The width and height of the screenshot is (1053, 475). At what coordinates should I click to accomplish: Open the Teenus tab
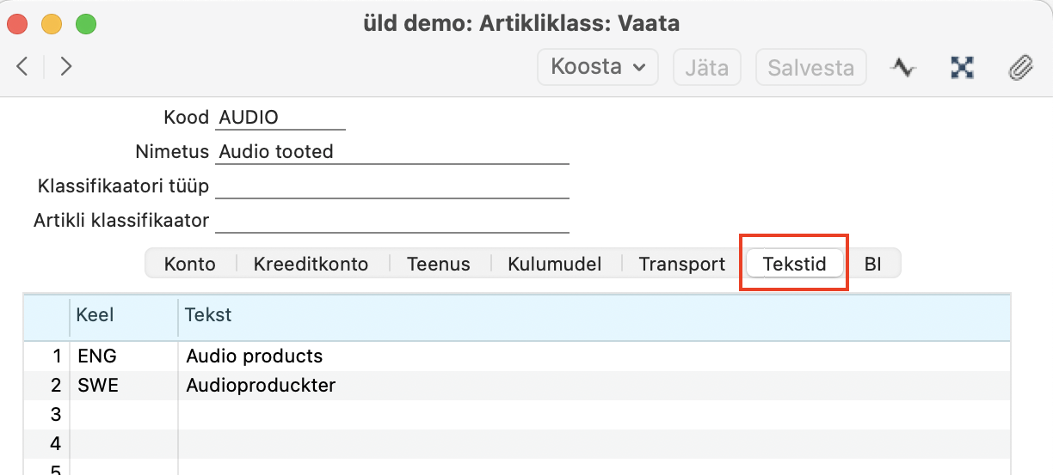439,264
